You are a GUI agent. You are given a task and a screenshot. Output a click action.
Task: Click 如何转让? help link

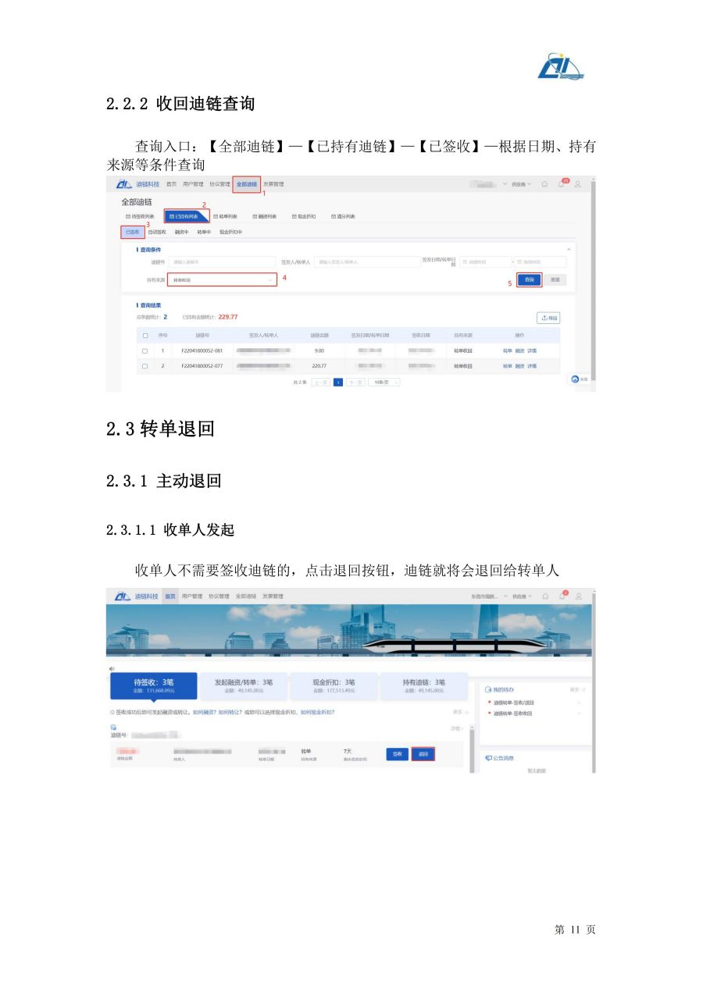[230, 713]
